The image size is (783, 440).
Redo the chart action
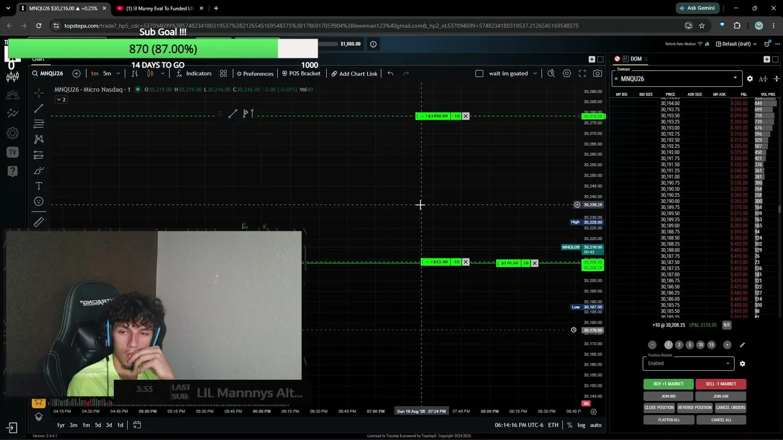coord(406,73)
